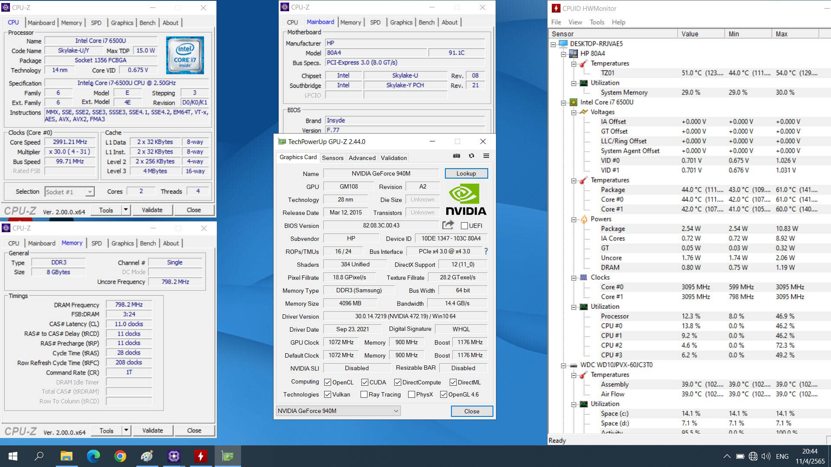Toggle the UEFI checkbox
The image size is (831, 467).
tap(464, 226)
